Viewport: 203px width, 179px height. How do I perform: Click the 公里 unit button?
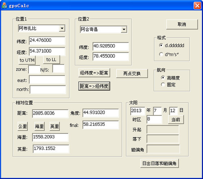click(x=22, y=126)
